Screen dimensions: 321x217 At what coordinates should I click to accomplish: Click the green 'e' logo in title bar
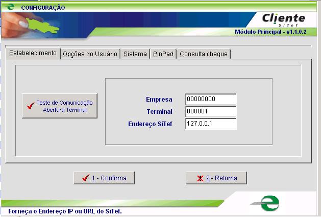10,7
